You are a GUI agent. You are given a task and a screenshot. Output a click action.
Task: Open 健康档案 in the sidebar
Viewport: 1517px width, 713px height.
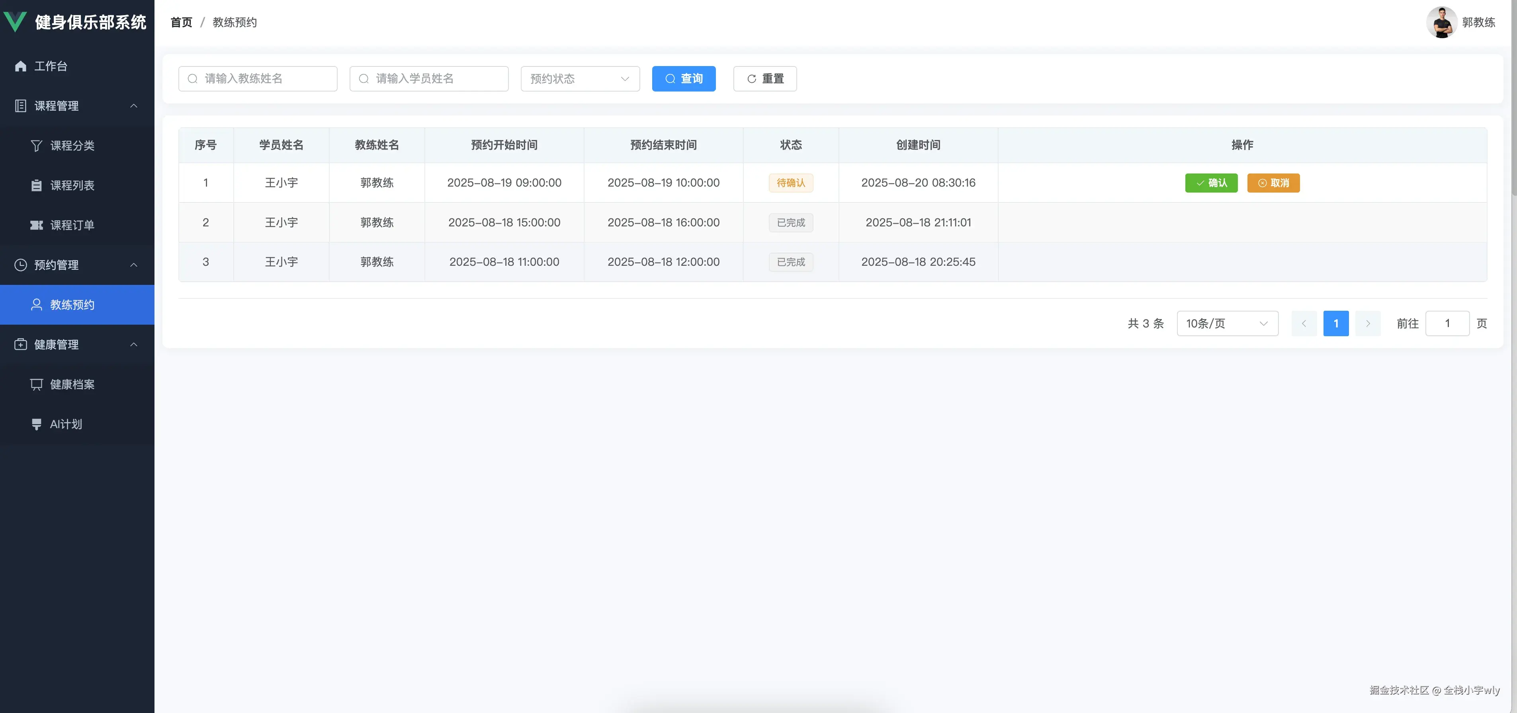coord(72,384)
